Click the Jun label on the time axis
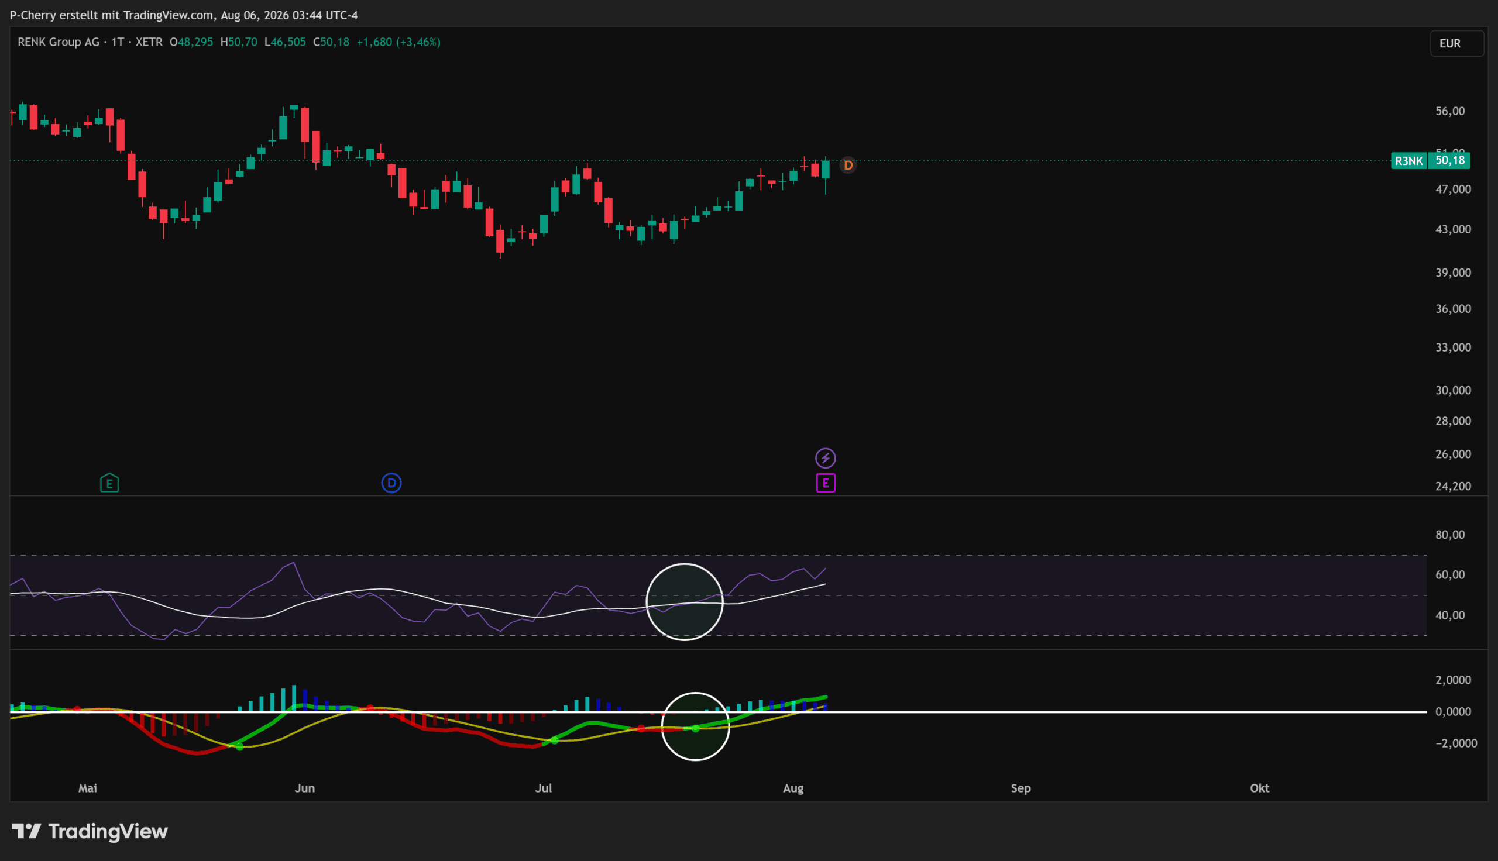Image resolution: width=1498 pixels, height=861 pixels. click(305, 788)
